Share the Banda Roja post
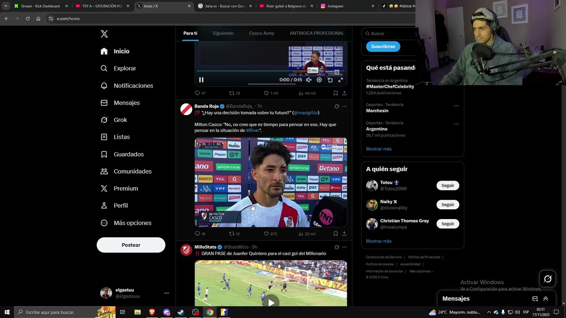This screenshot has width=566, height=318. click(x=344, y=234)
